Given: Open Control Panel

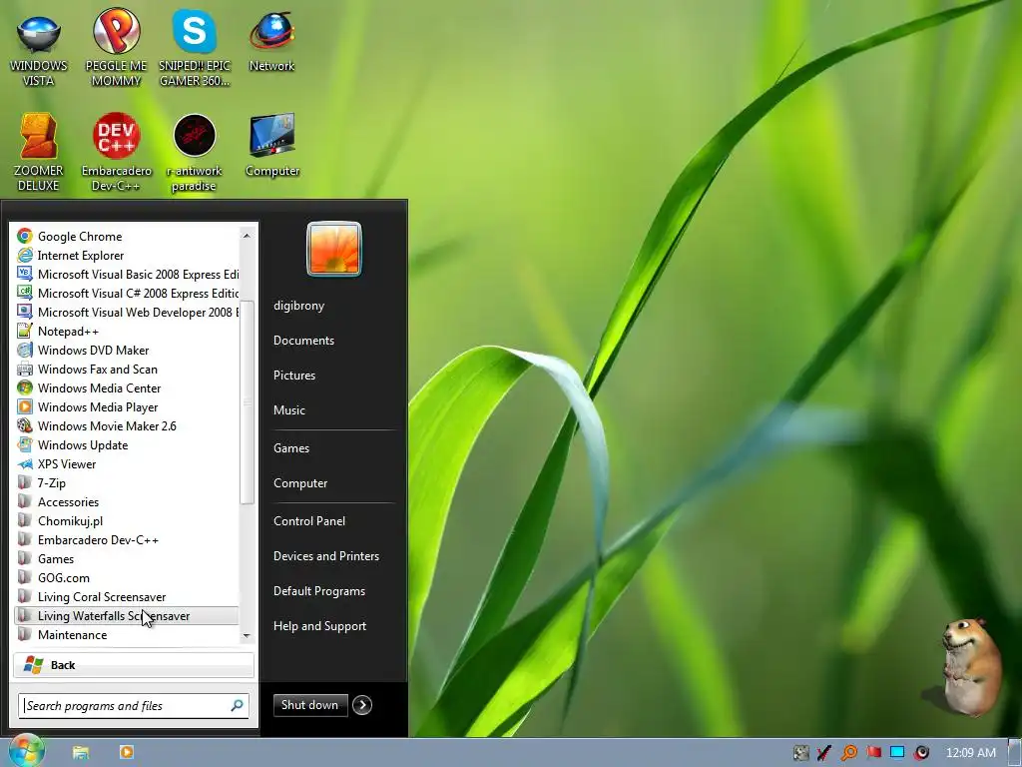Looking at the screenshot, I should [309, 521].
